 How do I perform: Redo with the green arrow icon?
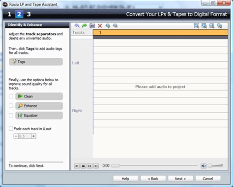85,25
